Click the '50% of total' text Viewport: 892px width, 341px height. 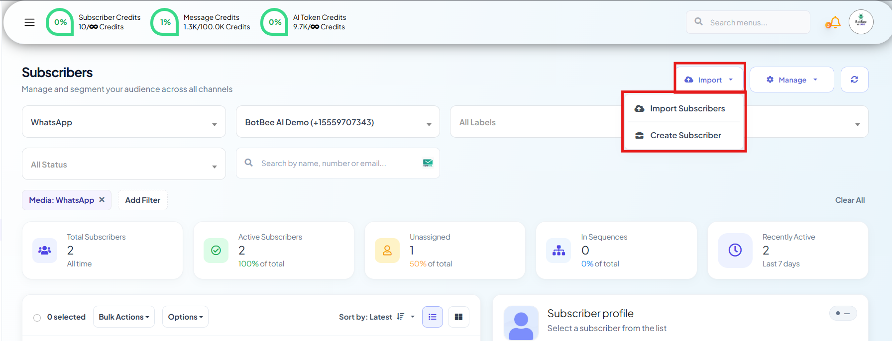tap(431, 264)
